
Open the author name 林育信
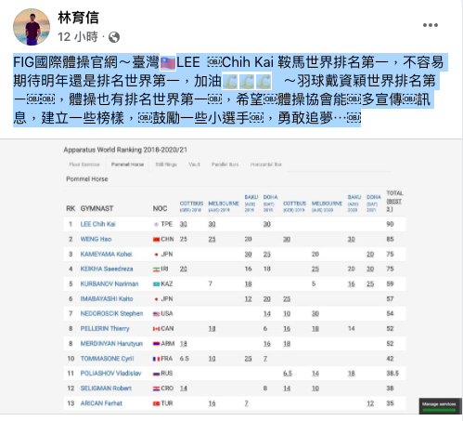tap(78, 18)
